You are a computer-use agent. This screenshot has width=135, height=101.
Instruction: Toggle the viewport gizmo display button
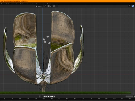133,6
